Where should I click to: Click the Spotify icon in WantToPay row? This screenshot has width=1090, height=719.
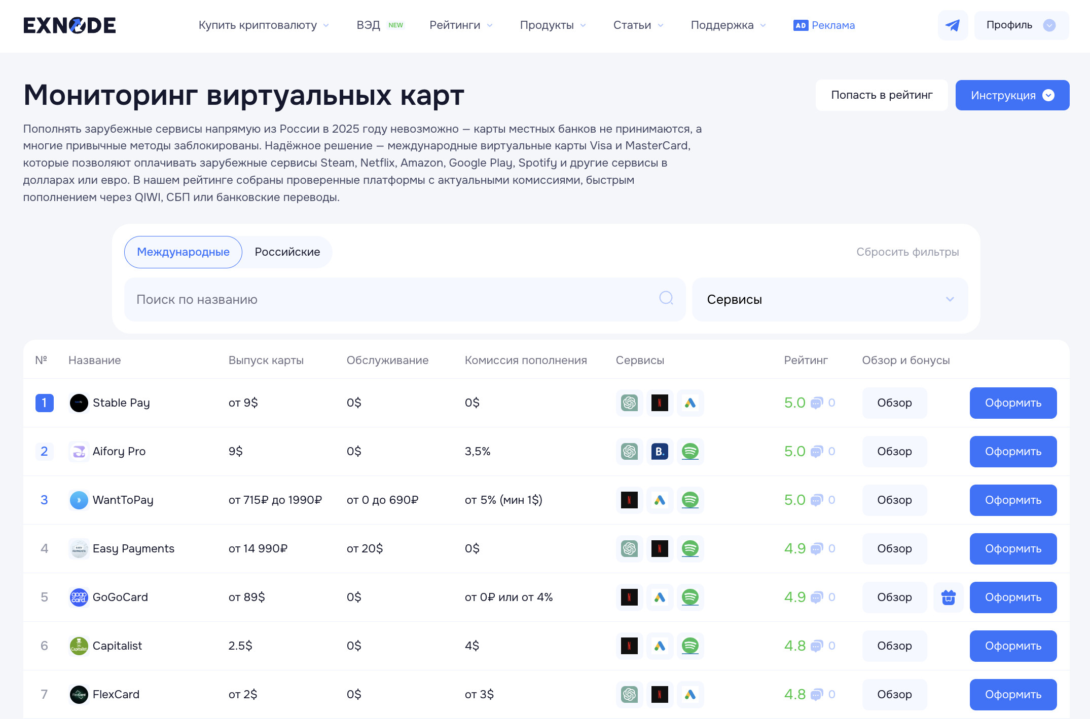point(690,500)
